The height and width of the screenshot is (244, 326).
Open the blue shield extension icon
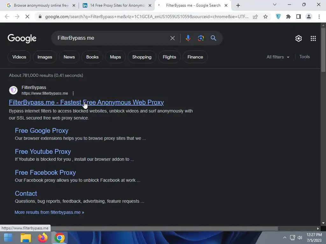pos(278,17)
